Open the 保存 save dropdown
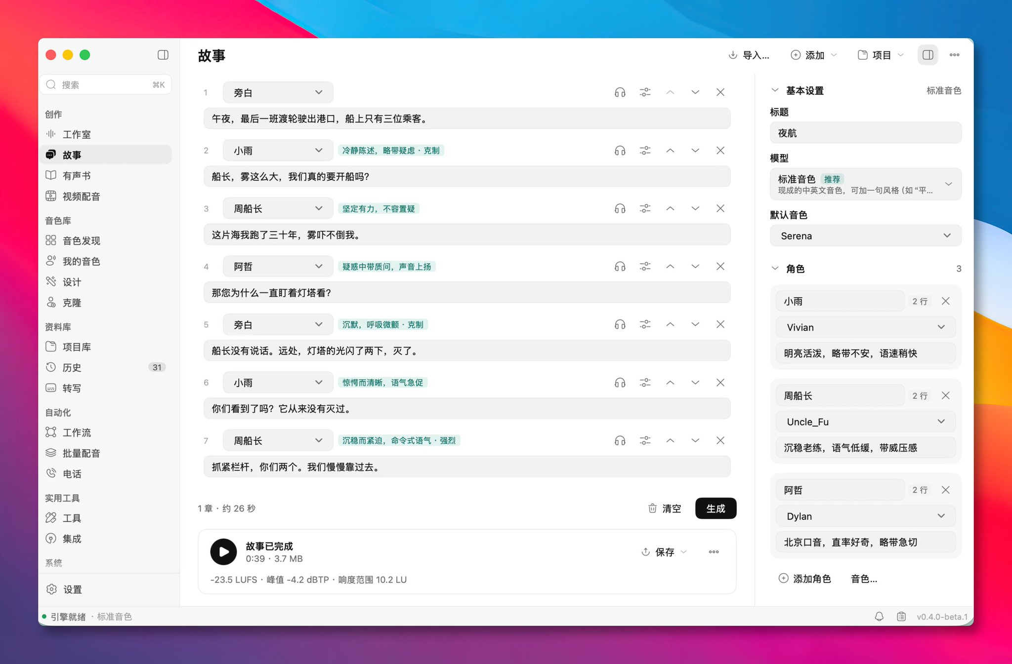The width and height of the screenshot is (1012, 664). (x=664, y=552)
